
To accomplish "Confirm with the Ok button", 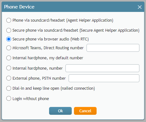I will point(60,111).
